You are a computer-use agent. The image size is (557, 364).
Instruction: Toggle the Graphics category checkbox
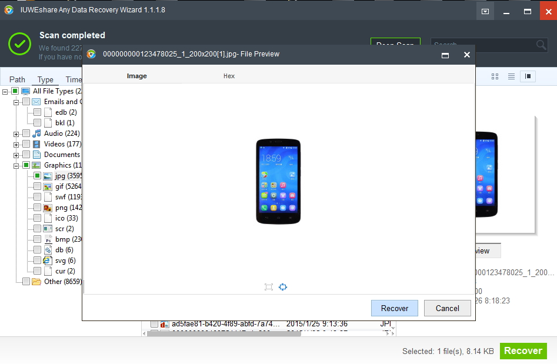(26, 165)
